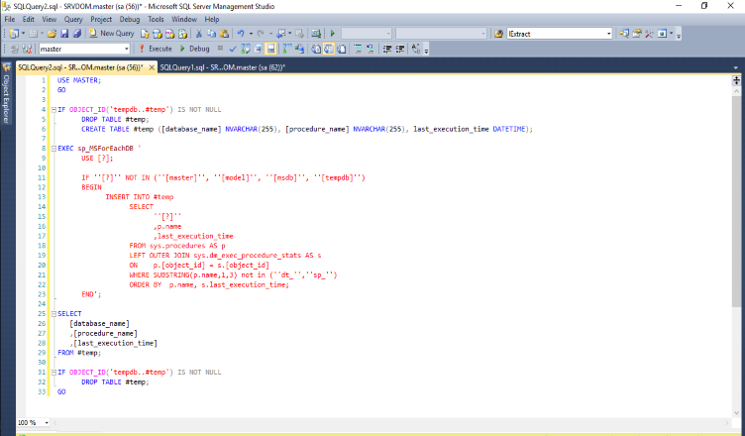This screenshot has width=745, height=436.
Task: Close the SQLQuery2.sql tab
Action: [152, 67]
